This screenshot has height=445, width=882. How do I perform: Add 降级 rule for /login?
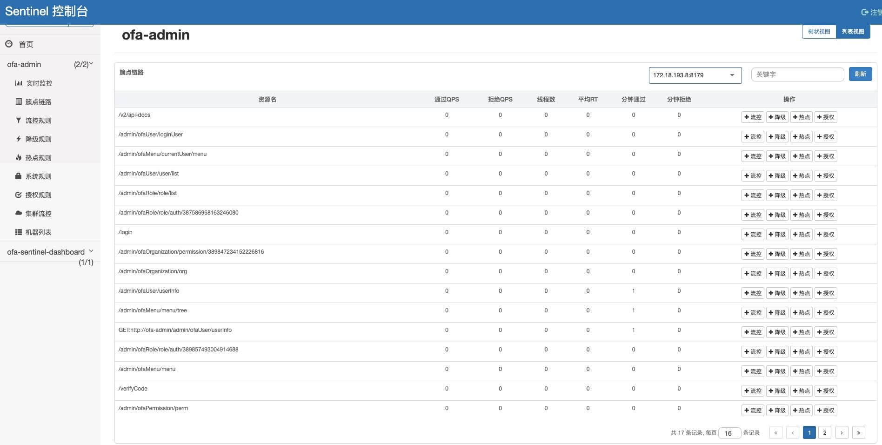click(777, 235)
